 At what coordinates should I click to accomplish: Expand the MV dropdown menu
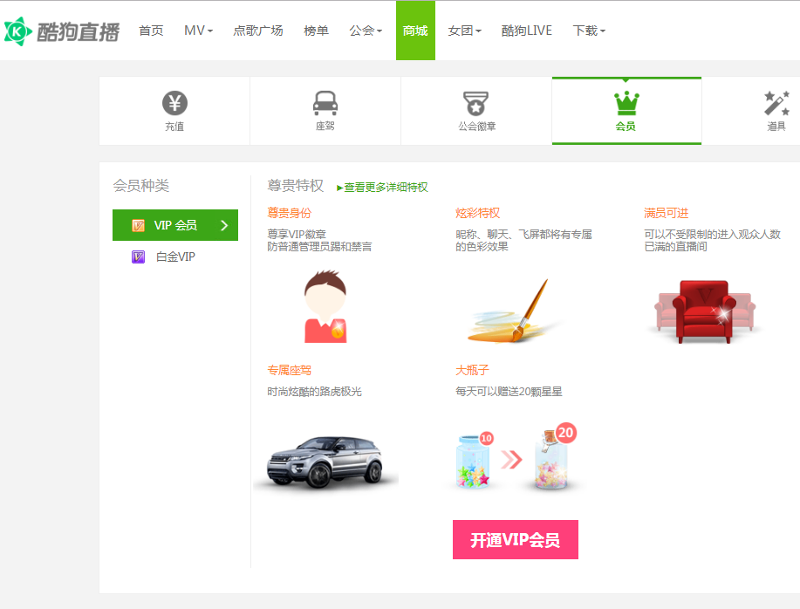click(198, 31)
